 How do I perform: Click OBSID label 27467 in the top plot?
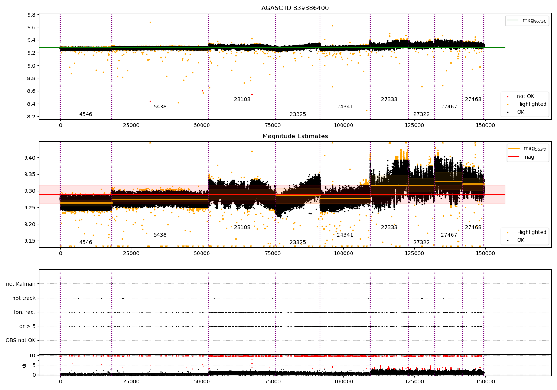pyautogui.click(x=449, y=107)
